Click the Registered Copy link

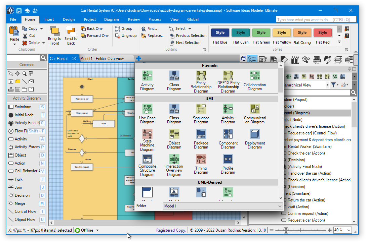[171, 230]
